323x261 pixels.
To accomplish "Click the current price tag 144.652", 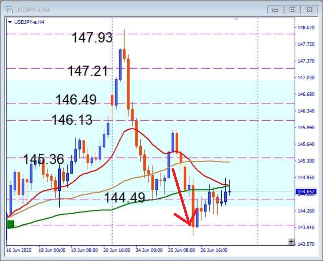I will tap(306, 192).
